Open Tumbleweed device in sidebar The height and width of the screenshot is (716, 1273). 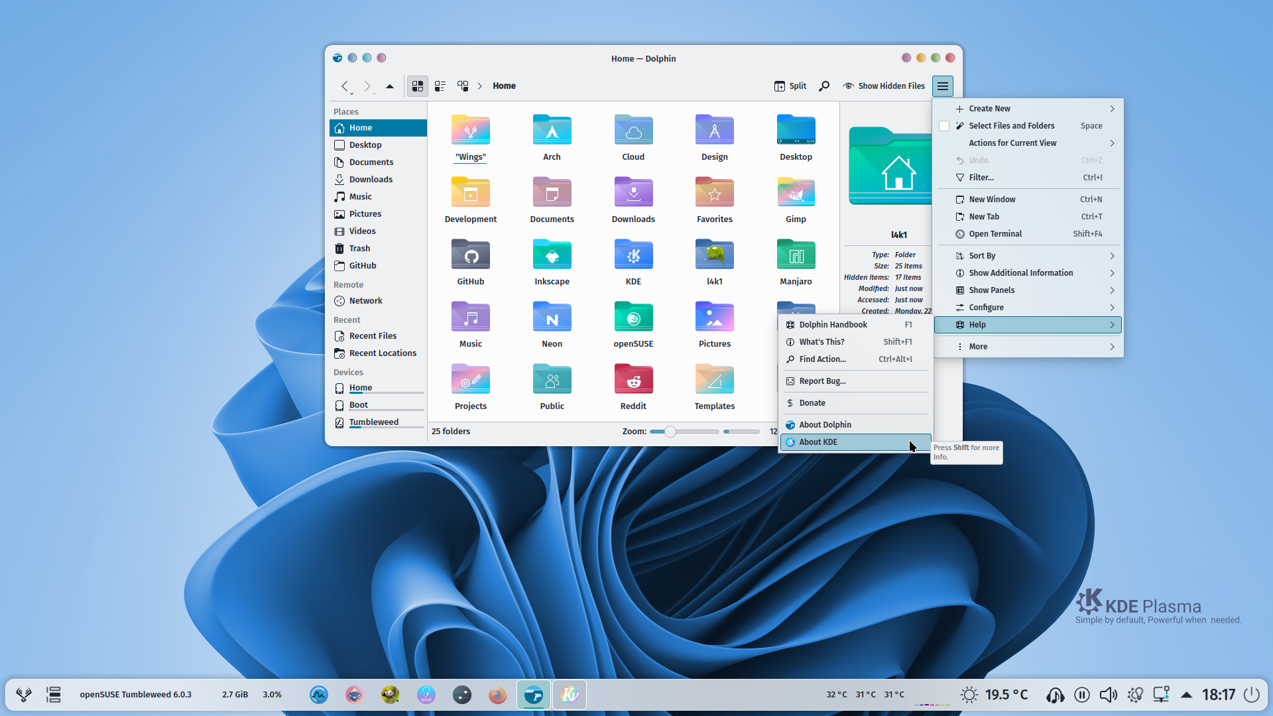[378, 422]
